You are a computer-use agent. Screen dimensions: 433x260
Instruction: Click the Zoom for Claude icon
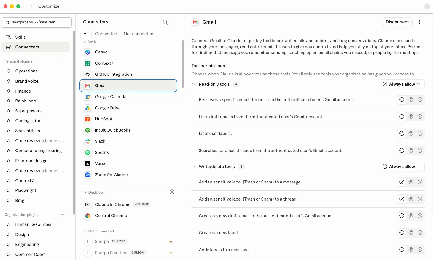(88, 175)
